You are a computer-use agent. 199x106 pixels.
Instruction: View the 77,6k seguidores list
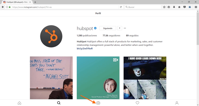(x=111, y=36)
